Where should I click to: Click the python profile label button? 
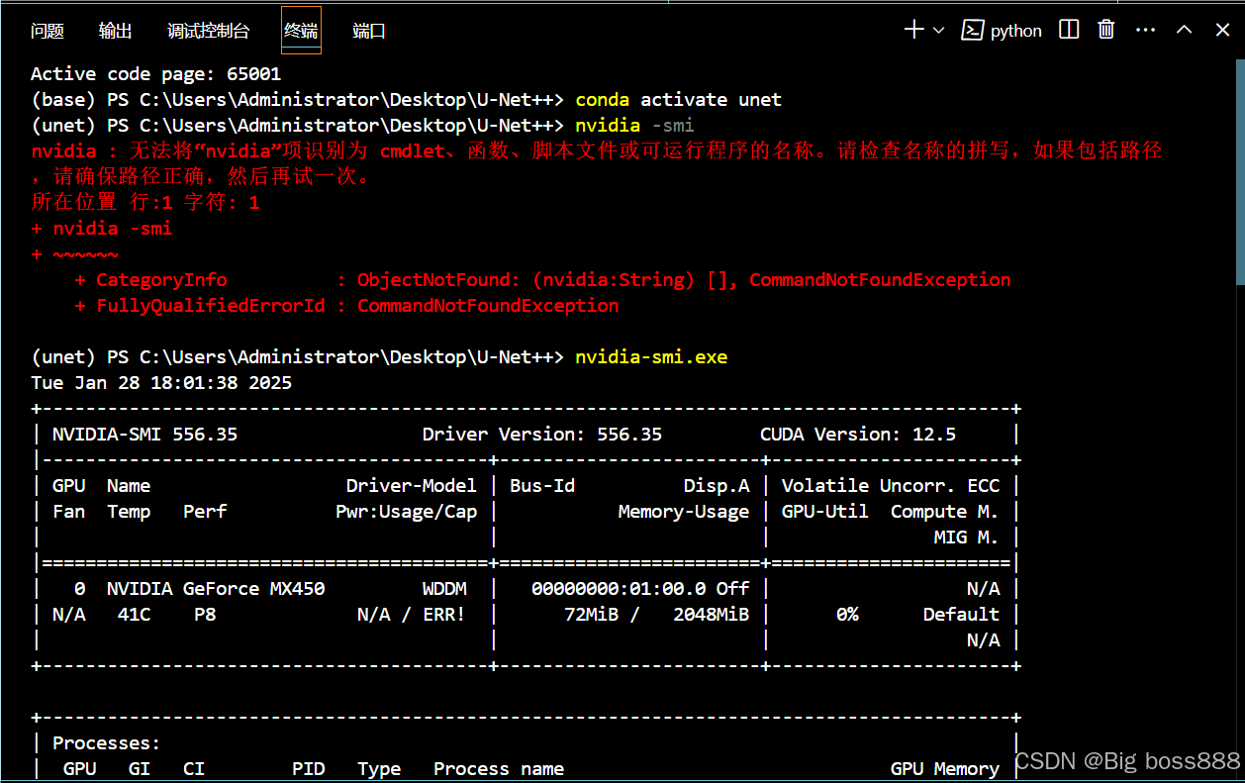(1015, 30)
